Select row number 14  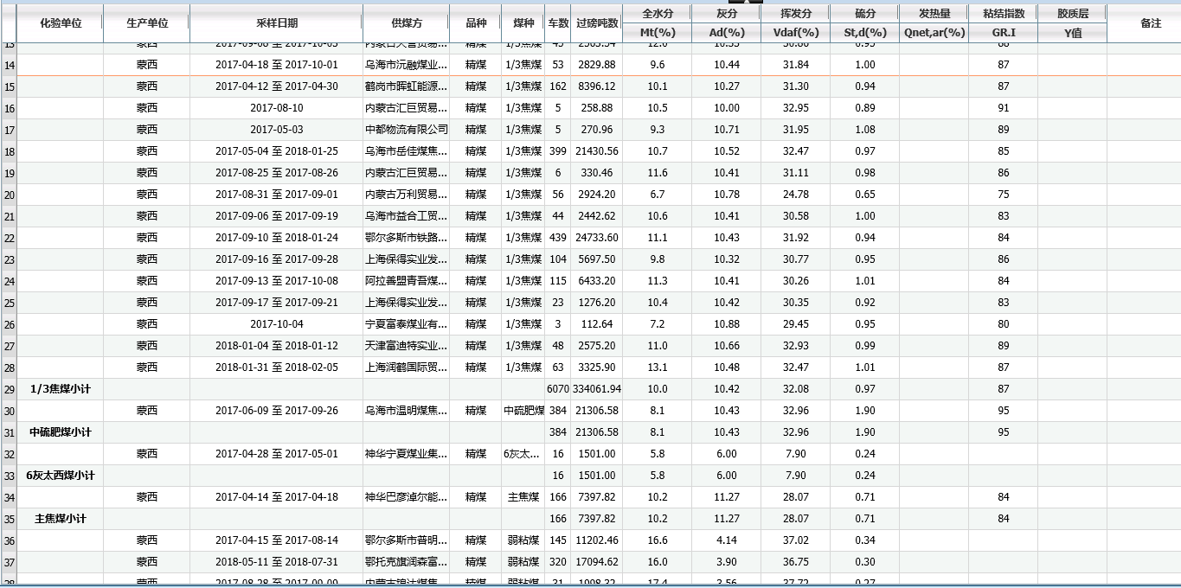(x=9, y=65)
